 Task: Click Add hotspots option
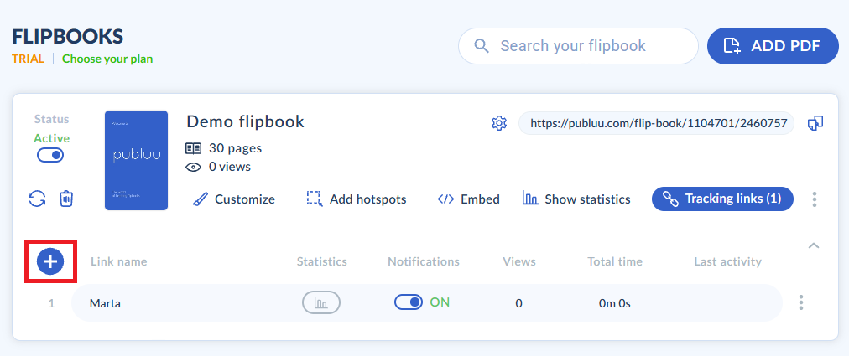pyautogui.click(x=357, y=199)
